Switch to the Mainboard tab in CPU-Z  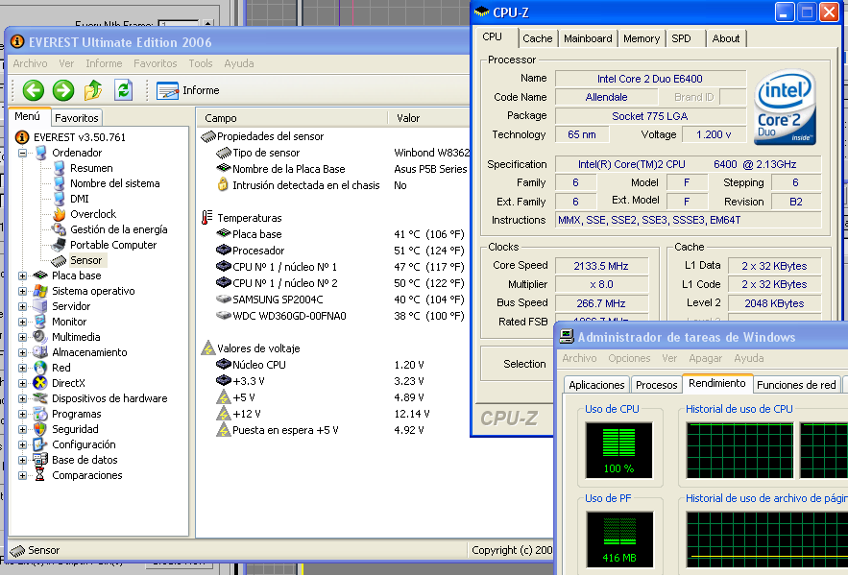point(588,38)
